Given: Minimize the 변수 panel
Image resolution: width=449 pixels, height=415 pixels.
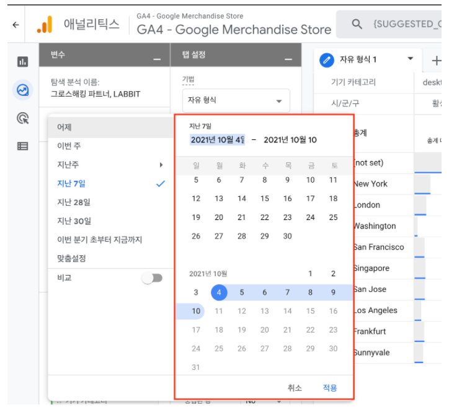Looking at the screenshot, I should pyautogui.click(x=157, y=59).
